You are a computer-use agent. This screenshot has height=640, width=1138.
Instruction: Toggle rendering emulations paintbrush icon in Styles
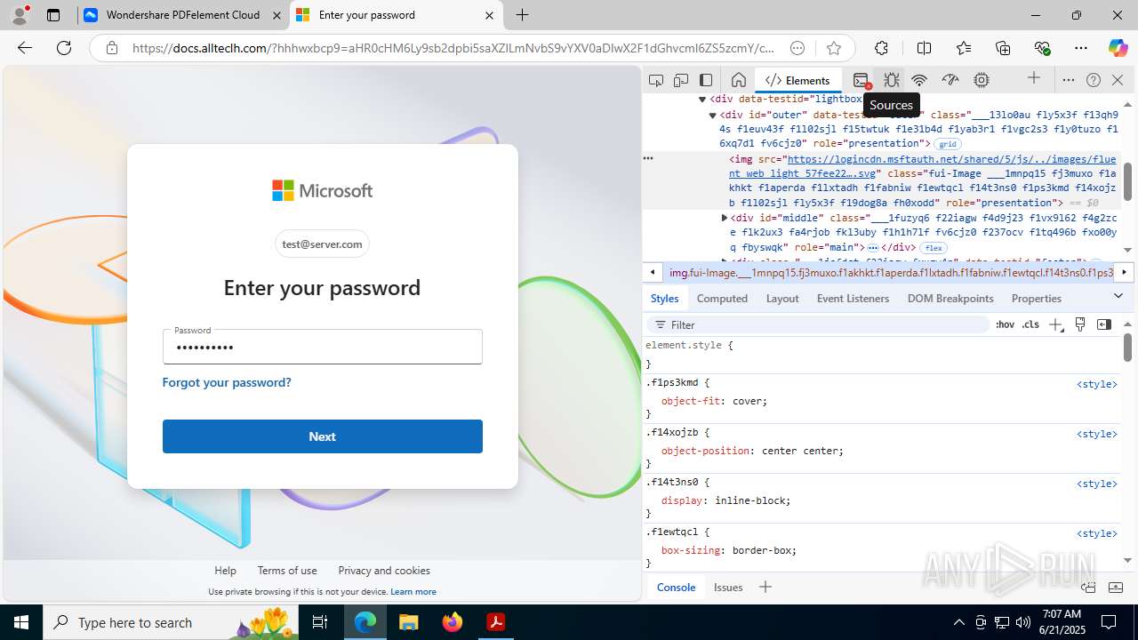click(x=1080, y=324)
